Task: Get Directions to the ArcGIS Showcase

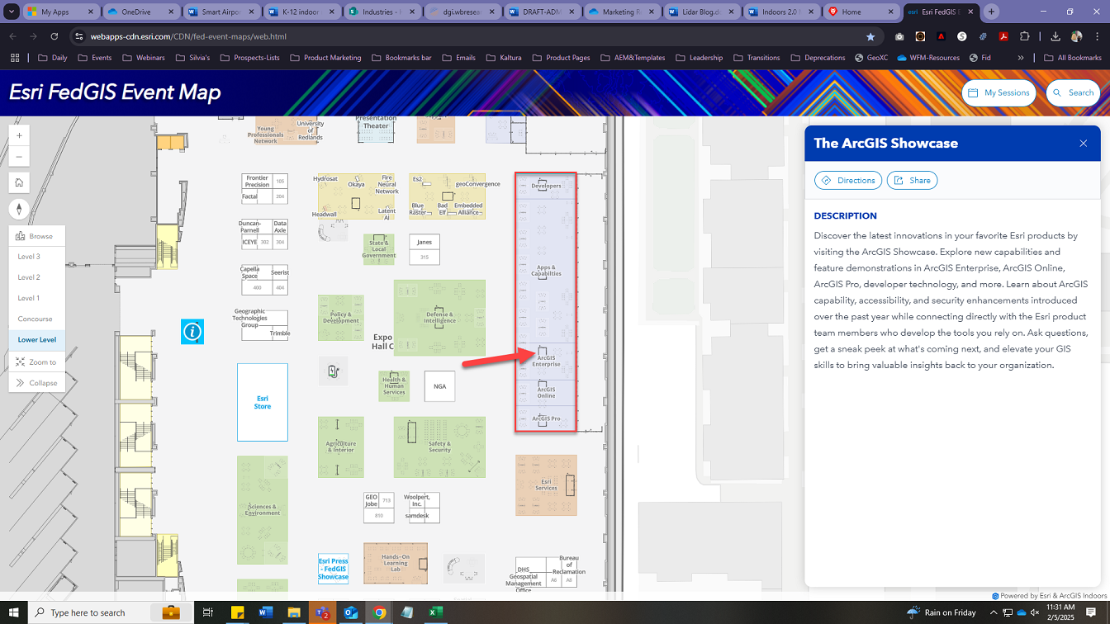Action: [x=847, y=180]
